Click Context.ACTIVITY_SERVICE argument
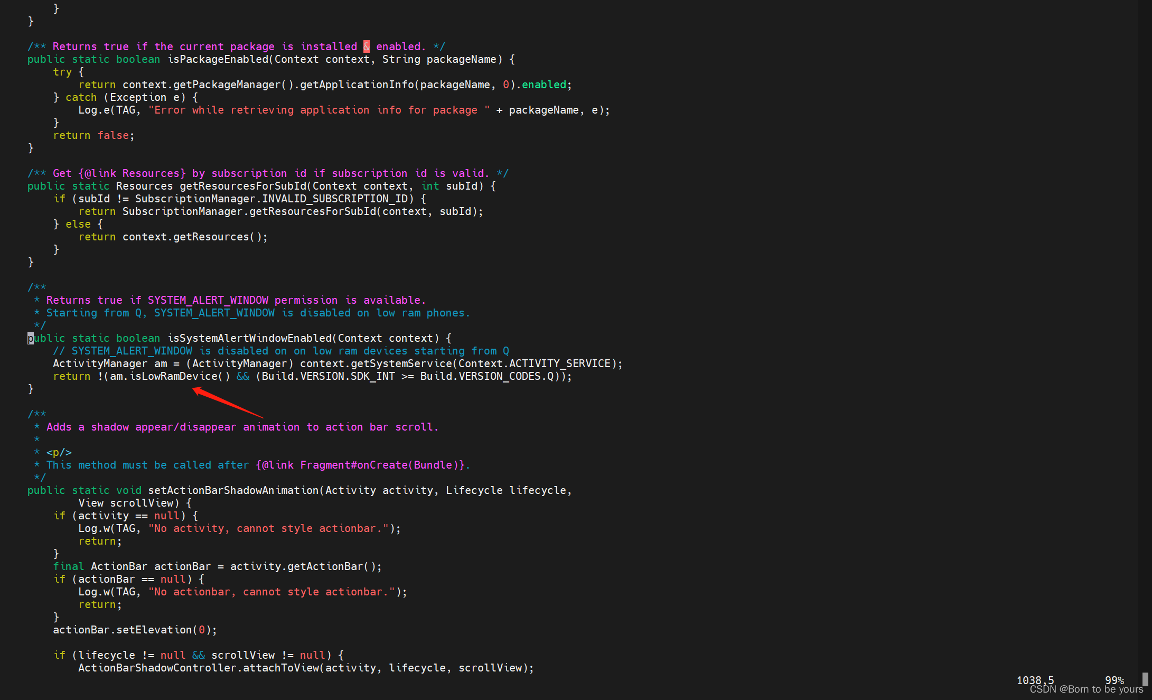The width and height of the screenshot is (1152, 700). pos(533,363)
